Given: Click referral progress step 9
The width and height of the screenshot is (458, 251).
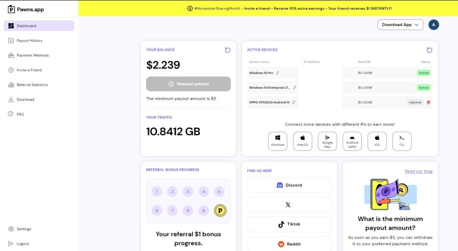Looking at the screenshot, I should tap(204, 210).
